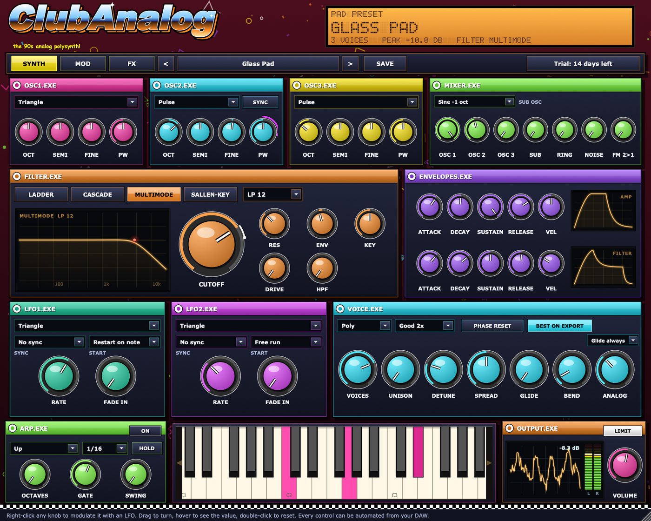Click the mixer FM 2>1 knob
651x521 pixels.
click(623, 130)
